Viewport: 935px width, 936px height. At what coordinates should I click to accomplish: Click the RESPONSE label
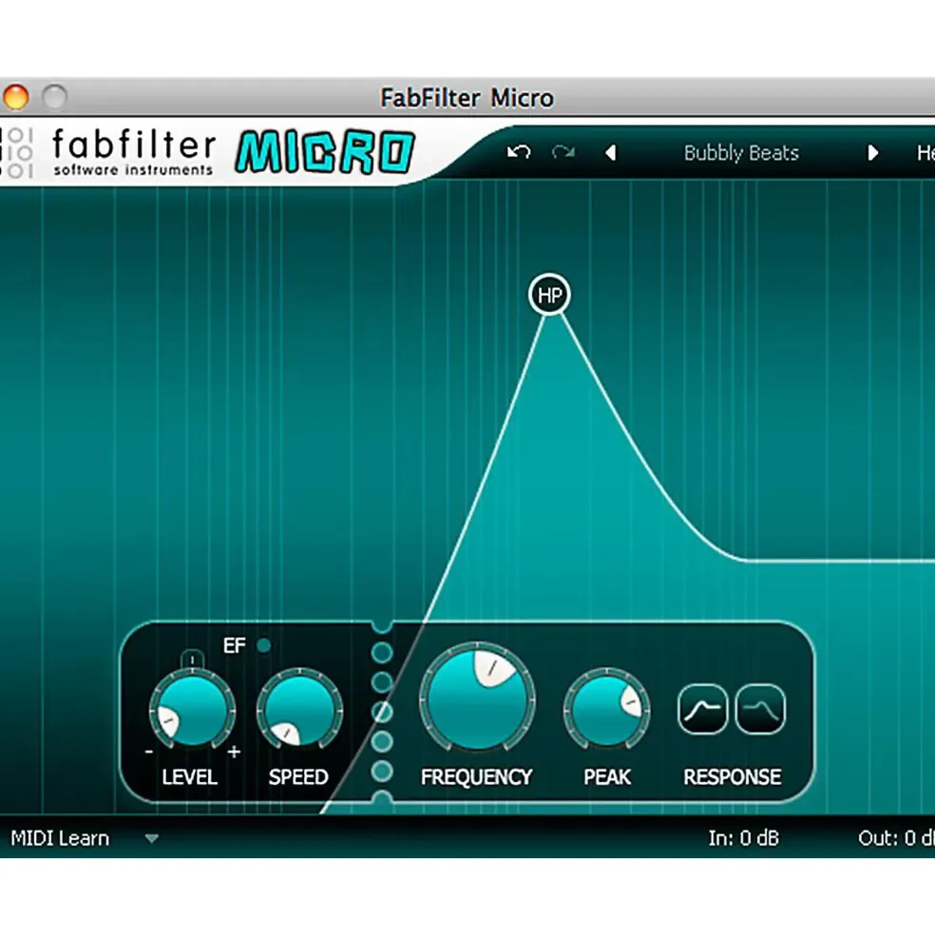[732, 776]
